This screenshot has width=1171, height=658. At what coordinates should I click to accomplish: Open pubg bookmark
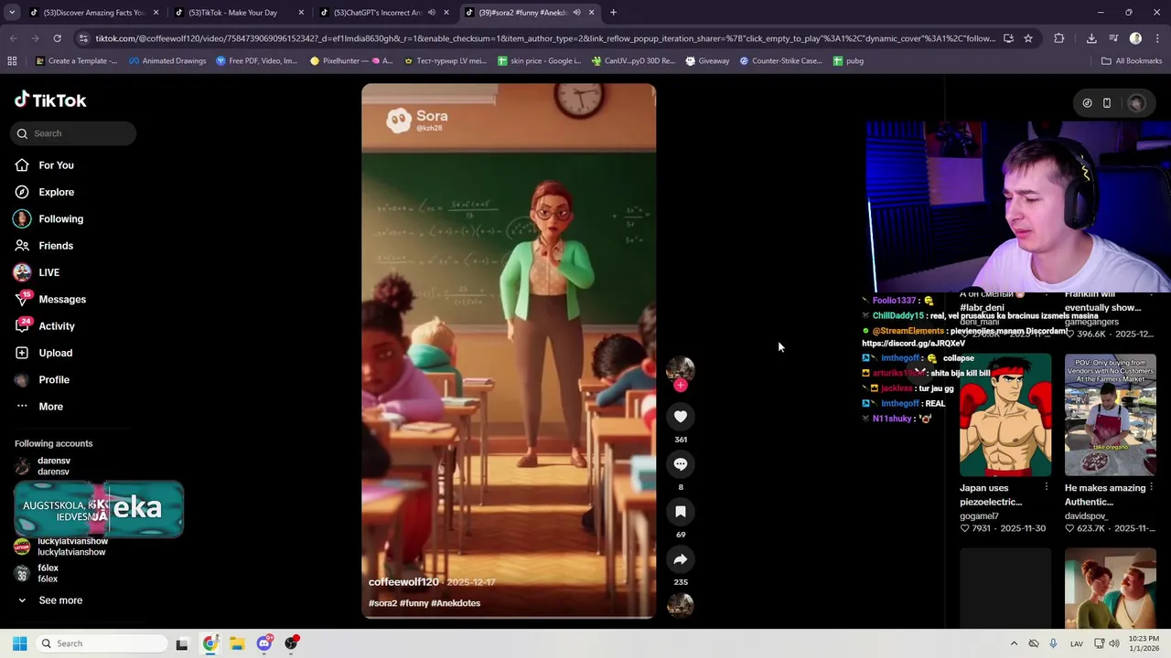[x=848, y=61]
